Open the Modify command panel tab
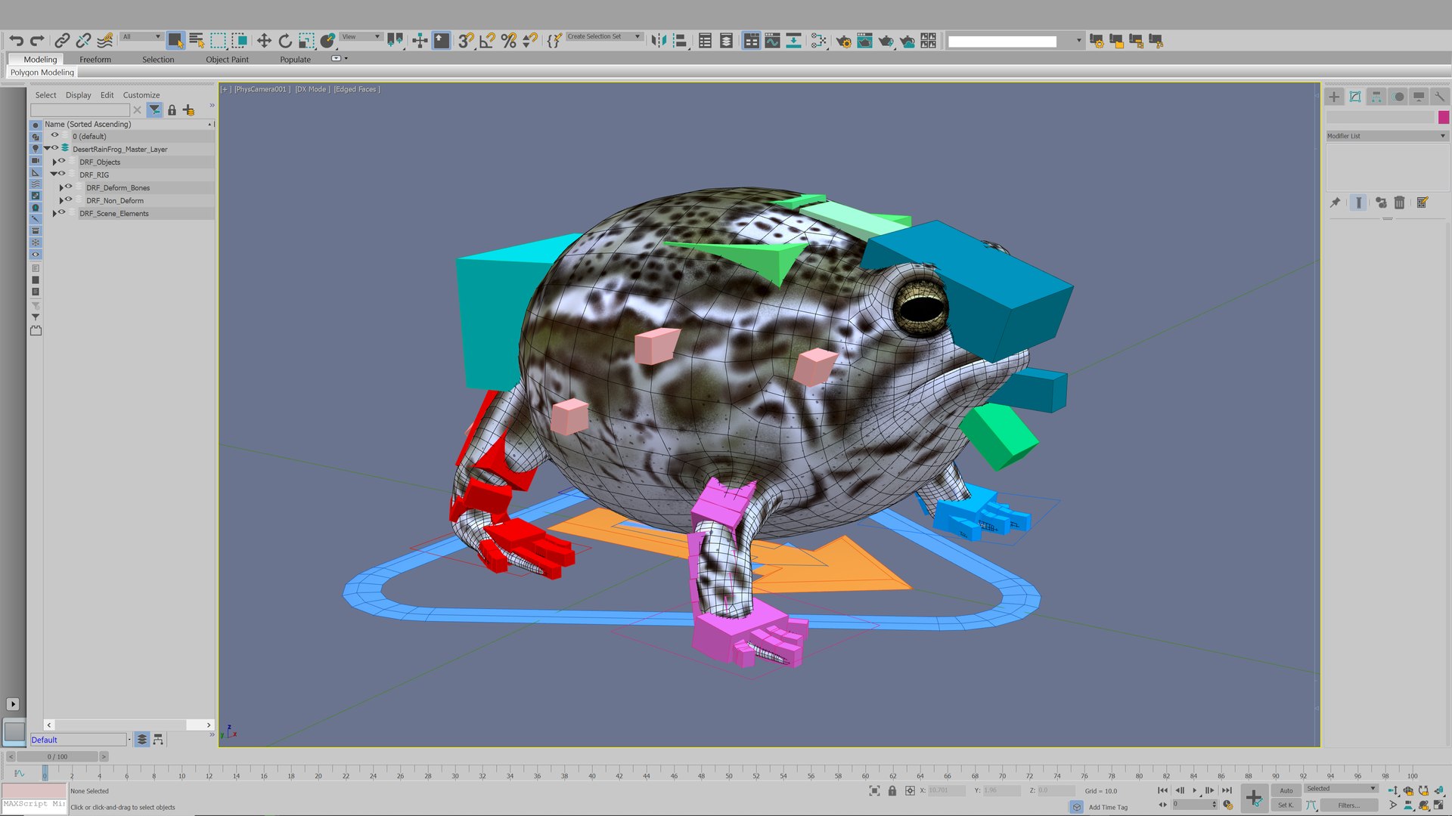 (1355, 97)
